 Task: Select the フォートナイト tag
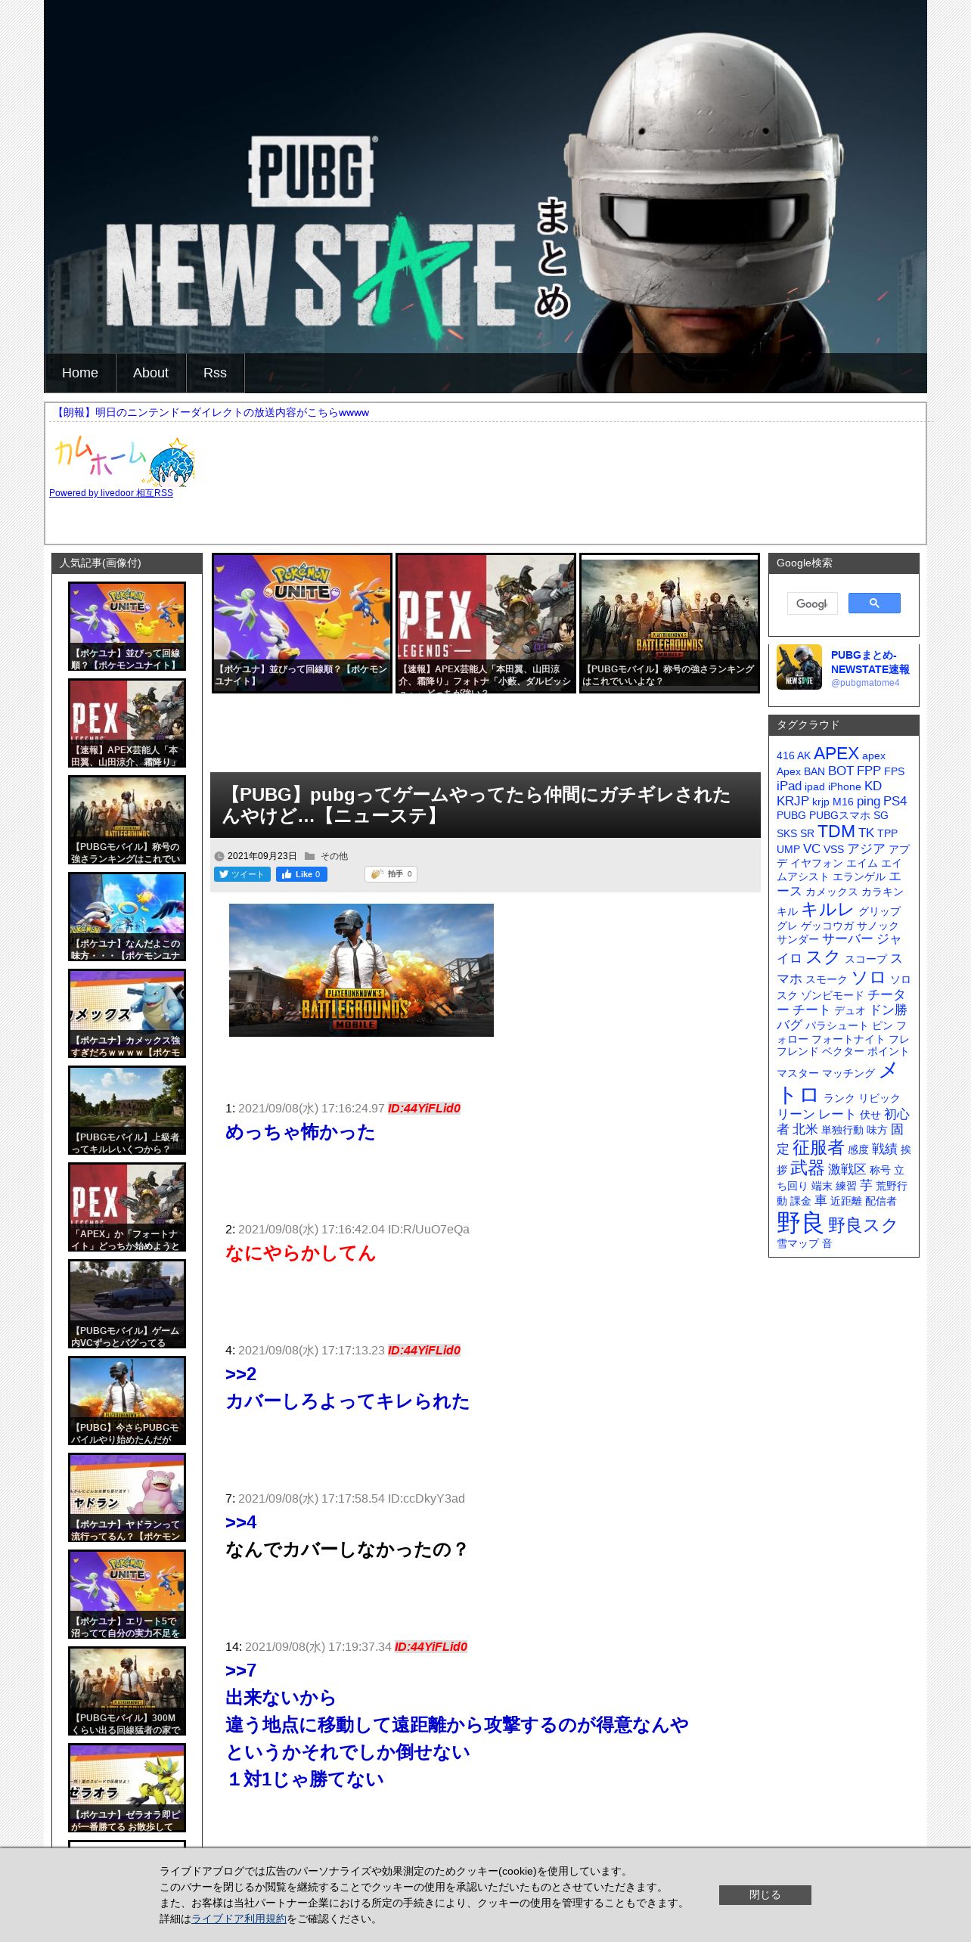(x=848, y=1039)
